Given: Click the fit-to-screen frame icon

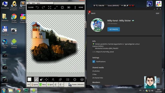Looking at the screenshot, I should pyautogui.click(x=50, y=7).
